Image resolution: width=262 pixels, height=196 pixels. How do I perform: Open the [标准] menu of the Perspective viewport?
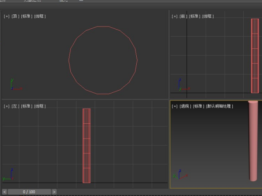click(x=199, y=106)
